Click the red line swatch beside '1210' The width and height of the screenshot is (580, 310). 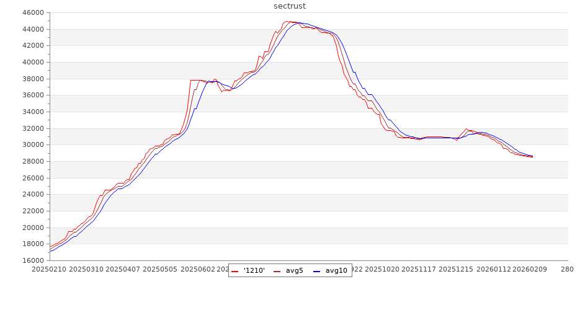coord(235,270)
